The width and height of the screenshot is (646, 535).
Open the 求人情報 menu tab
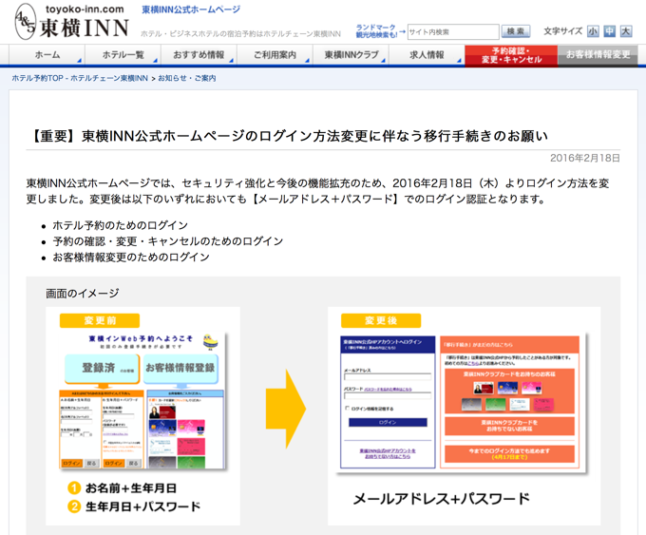point(427,55)
